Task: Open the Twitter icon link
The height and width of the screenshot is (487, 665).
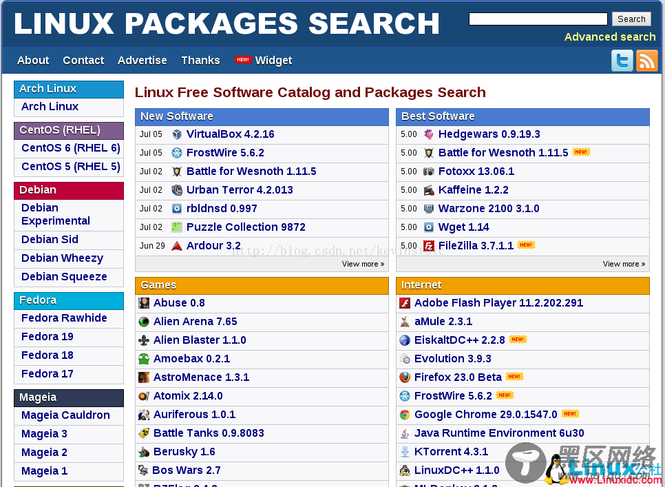Action: 622,60
